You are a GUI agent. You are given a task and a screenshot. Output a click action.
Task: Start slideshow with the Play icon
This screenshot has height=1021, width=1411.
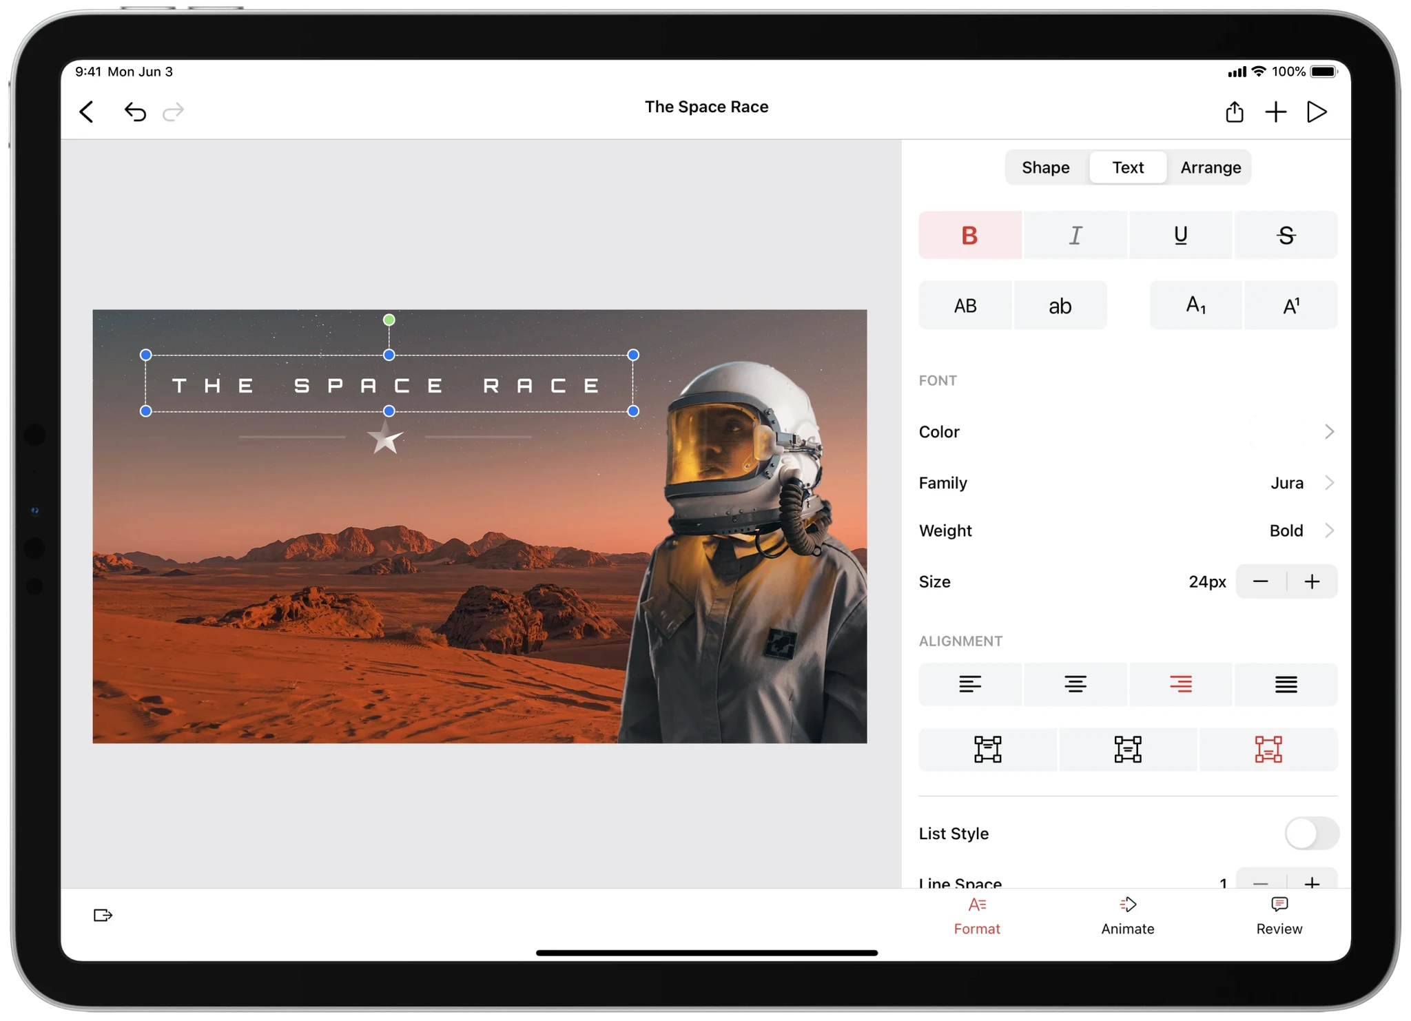pyautogui.click(x=1317, y=112)
